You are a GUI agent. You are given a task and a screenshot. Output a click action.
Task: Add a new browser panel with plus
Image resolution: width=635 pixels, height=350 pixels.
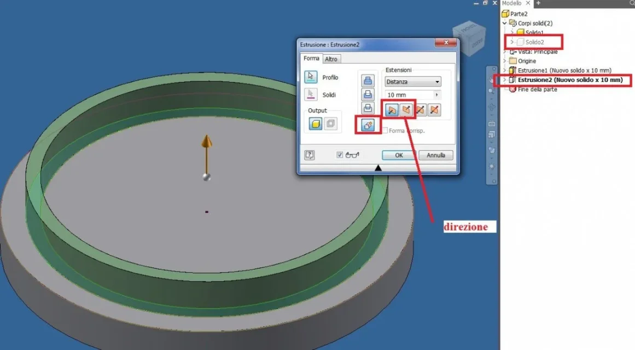(538, 3)
